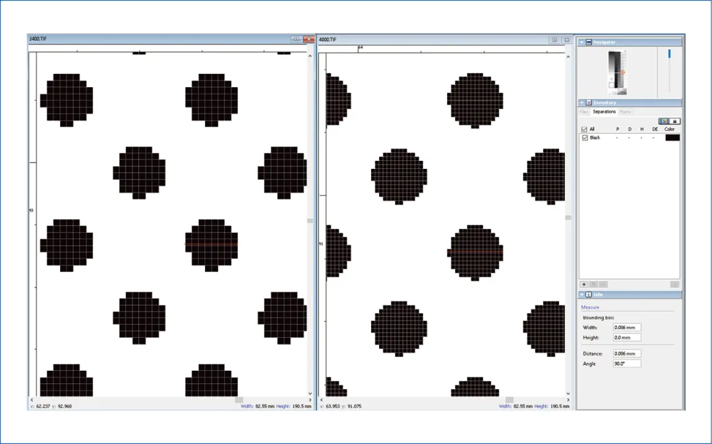This screenshot has height=444, width=712.
Task: Click the plus add-separation button in Inventory
Action: (x=584, y=284)
